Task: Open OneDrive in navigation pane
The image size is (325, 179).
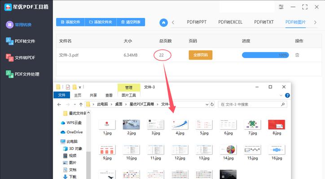Action: pos(71,132)
